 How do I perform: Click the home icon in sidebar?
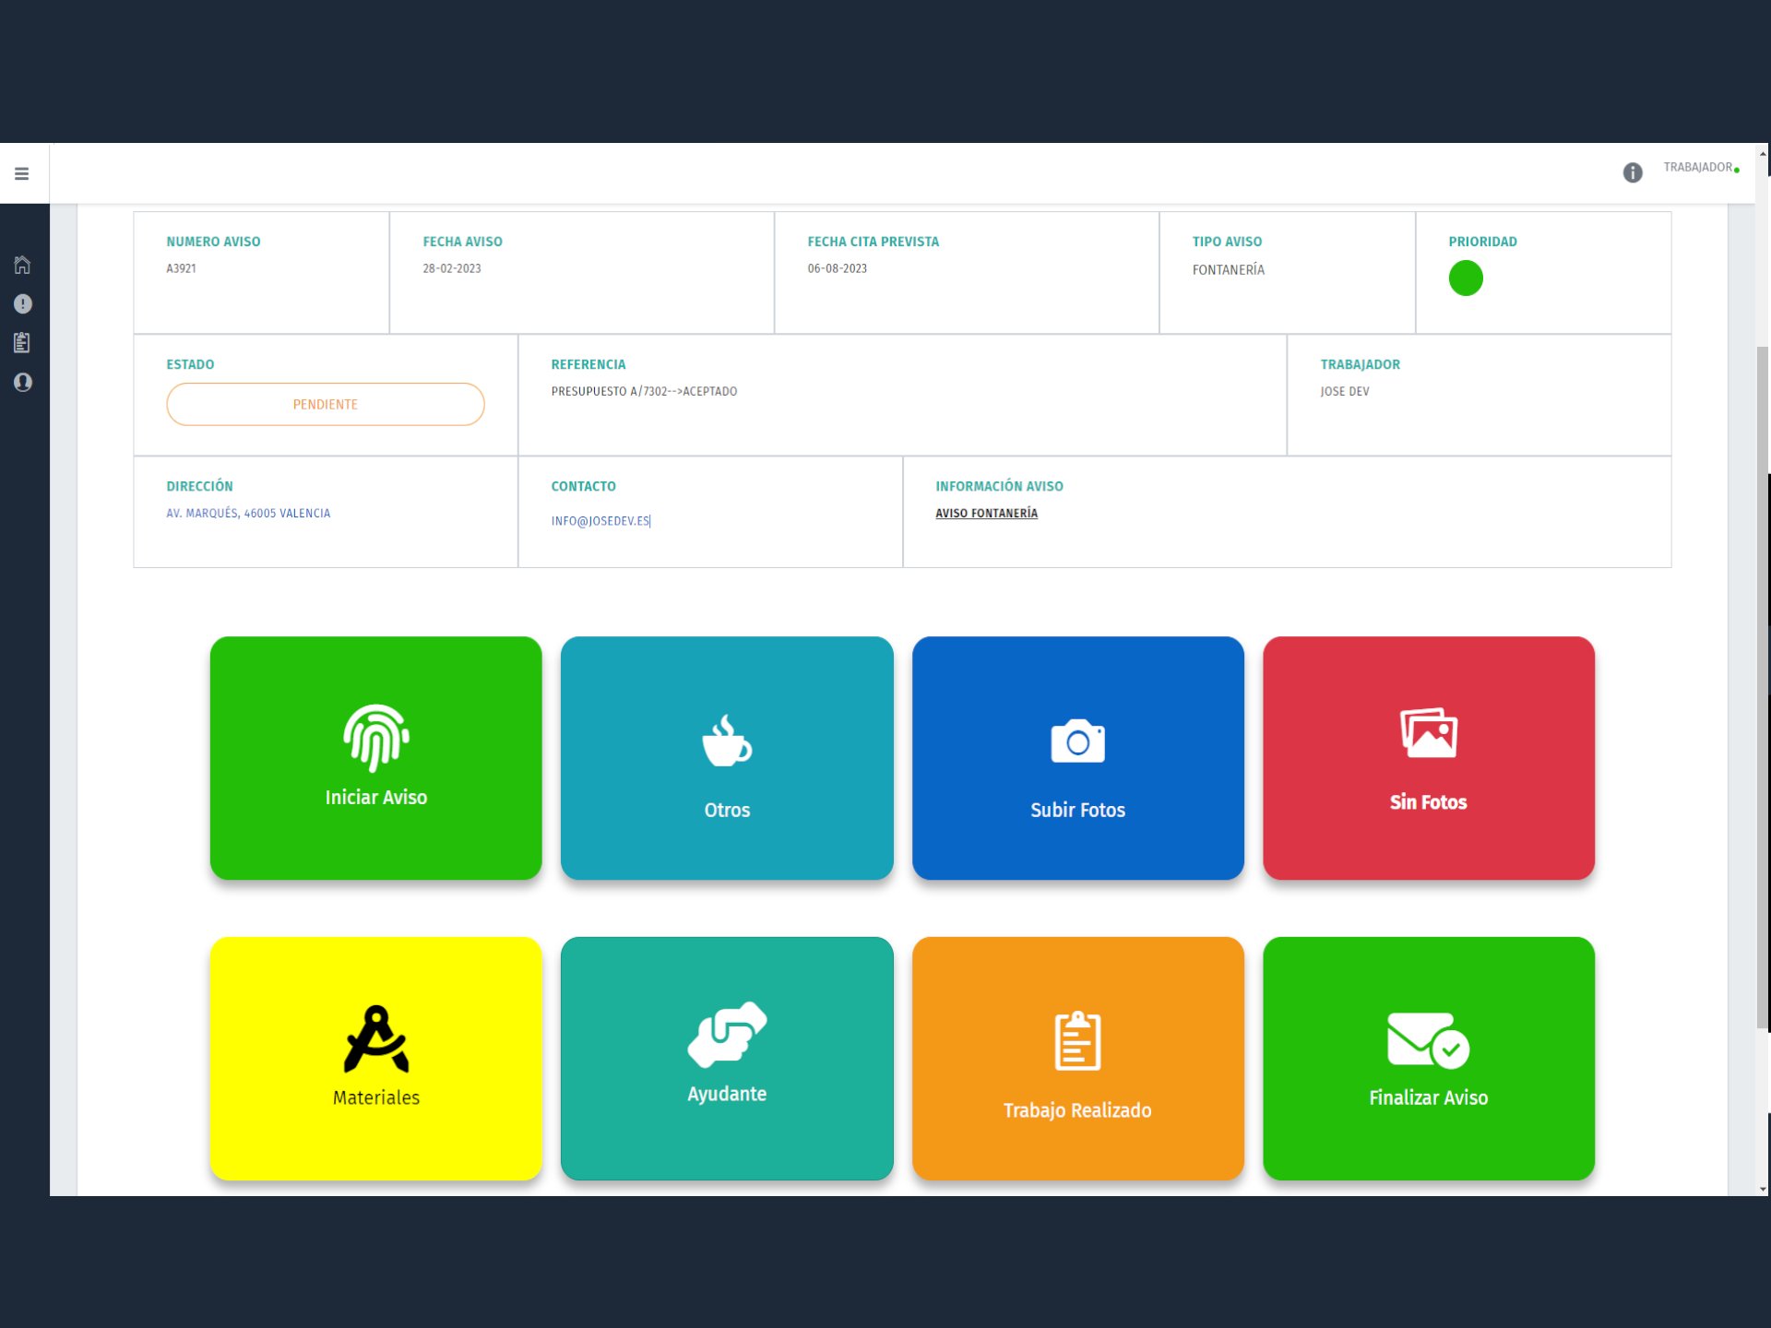22,265
